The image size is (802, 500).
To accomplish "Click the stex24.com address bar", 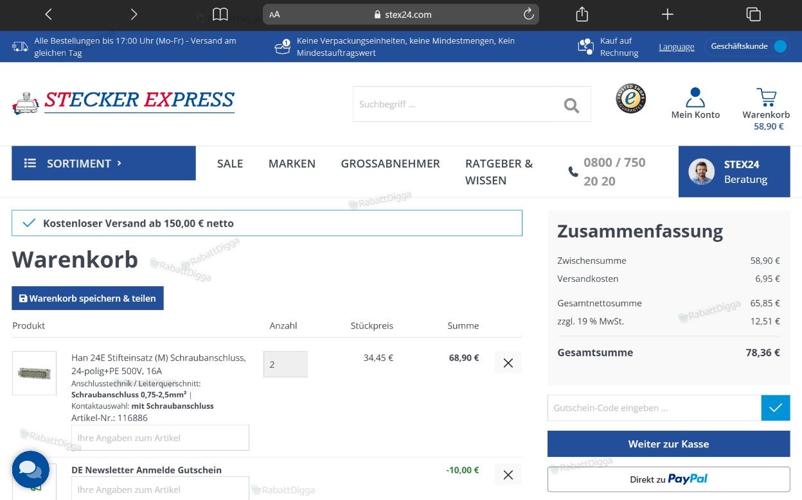I will tap(401, 14).
